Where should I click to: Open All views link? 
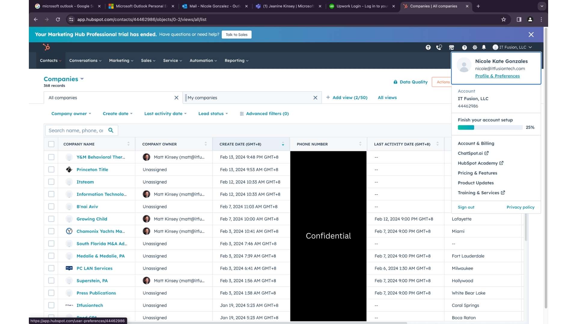tap(387, 97)
